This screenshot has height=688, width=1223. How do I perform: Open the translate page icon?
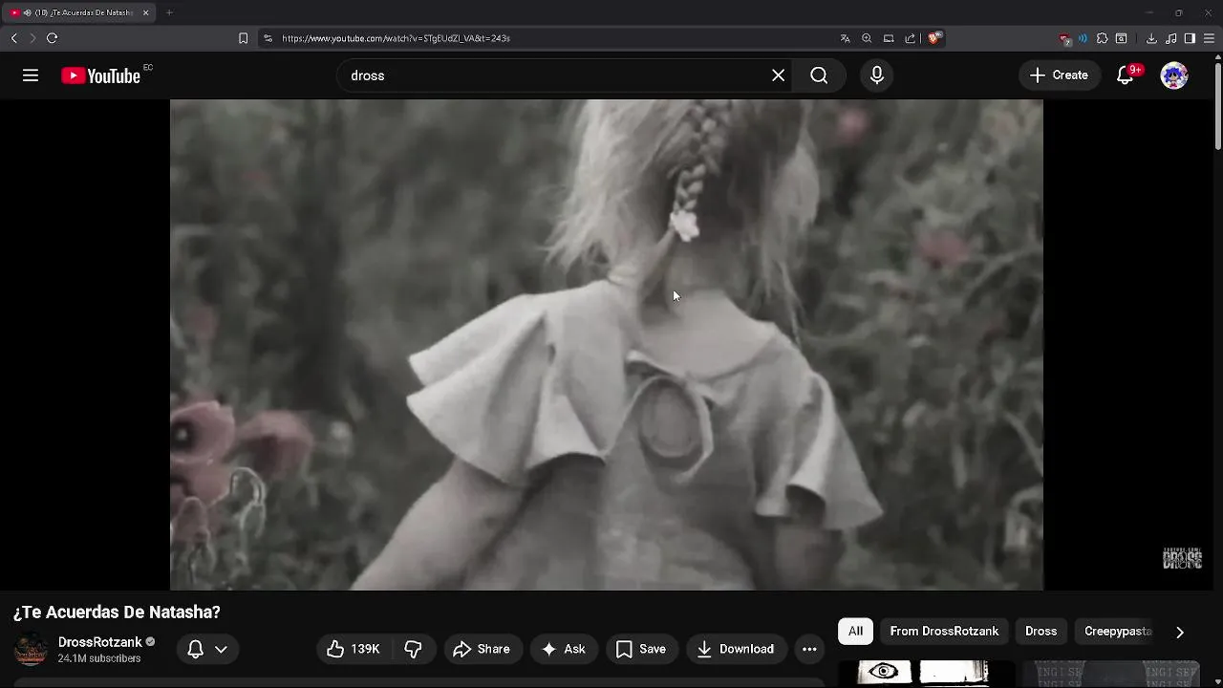tap(845, 38)
